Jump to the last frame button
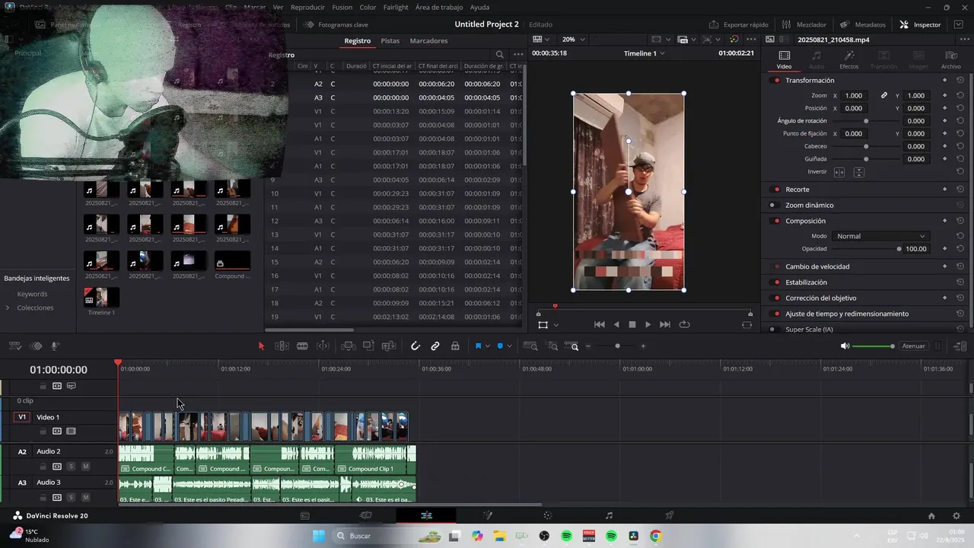974x548 pixels. pos(665,324)
